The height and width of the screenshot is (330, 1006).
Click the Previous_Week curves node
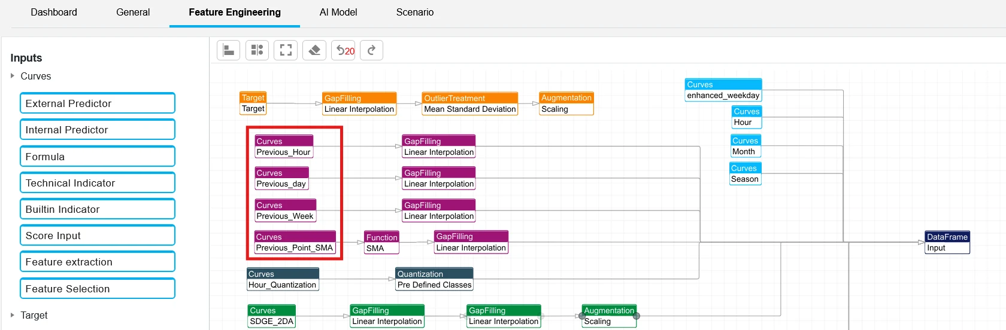pyautogui.click(x=286, y=210)
